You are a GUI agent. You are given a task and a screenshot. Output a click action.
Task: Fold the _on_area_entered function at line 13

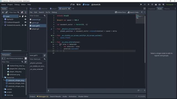tap(56, 42)
